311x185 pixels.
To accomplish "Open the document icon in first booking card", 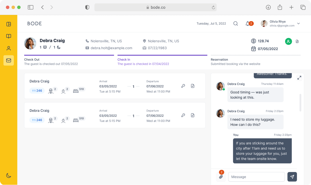I will [x=193, y=86].
